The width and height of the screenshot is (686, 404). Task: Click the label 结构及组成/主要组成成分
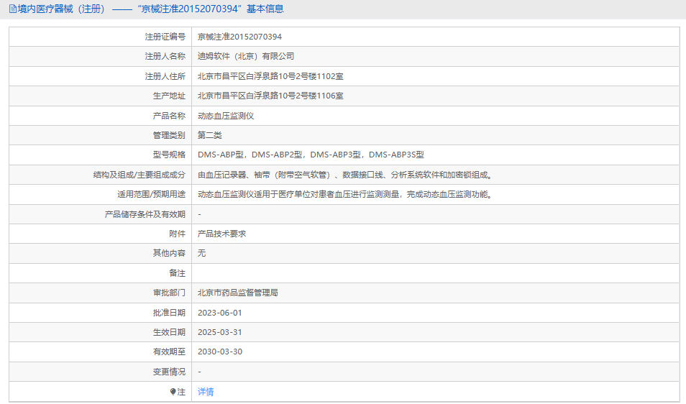pos(139,175)
